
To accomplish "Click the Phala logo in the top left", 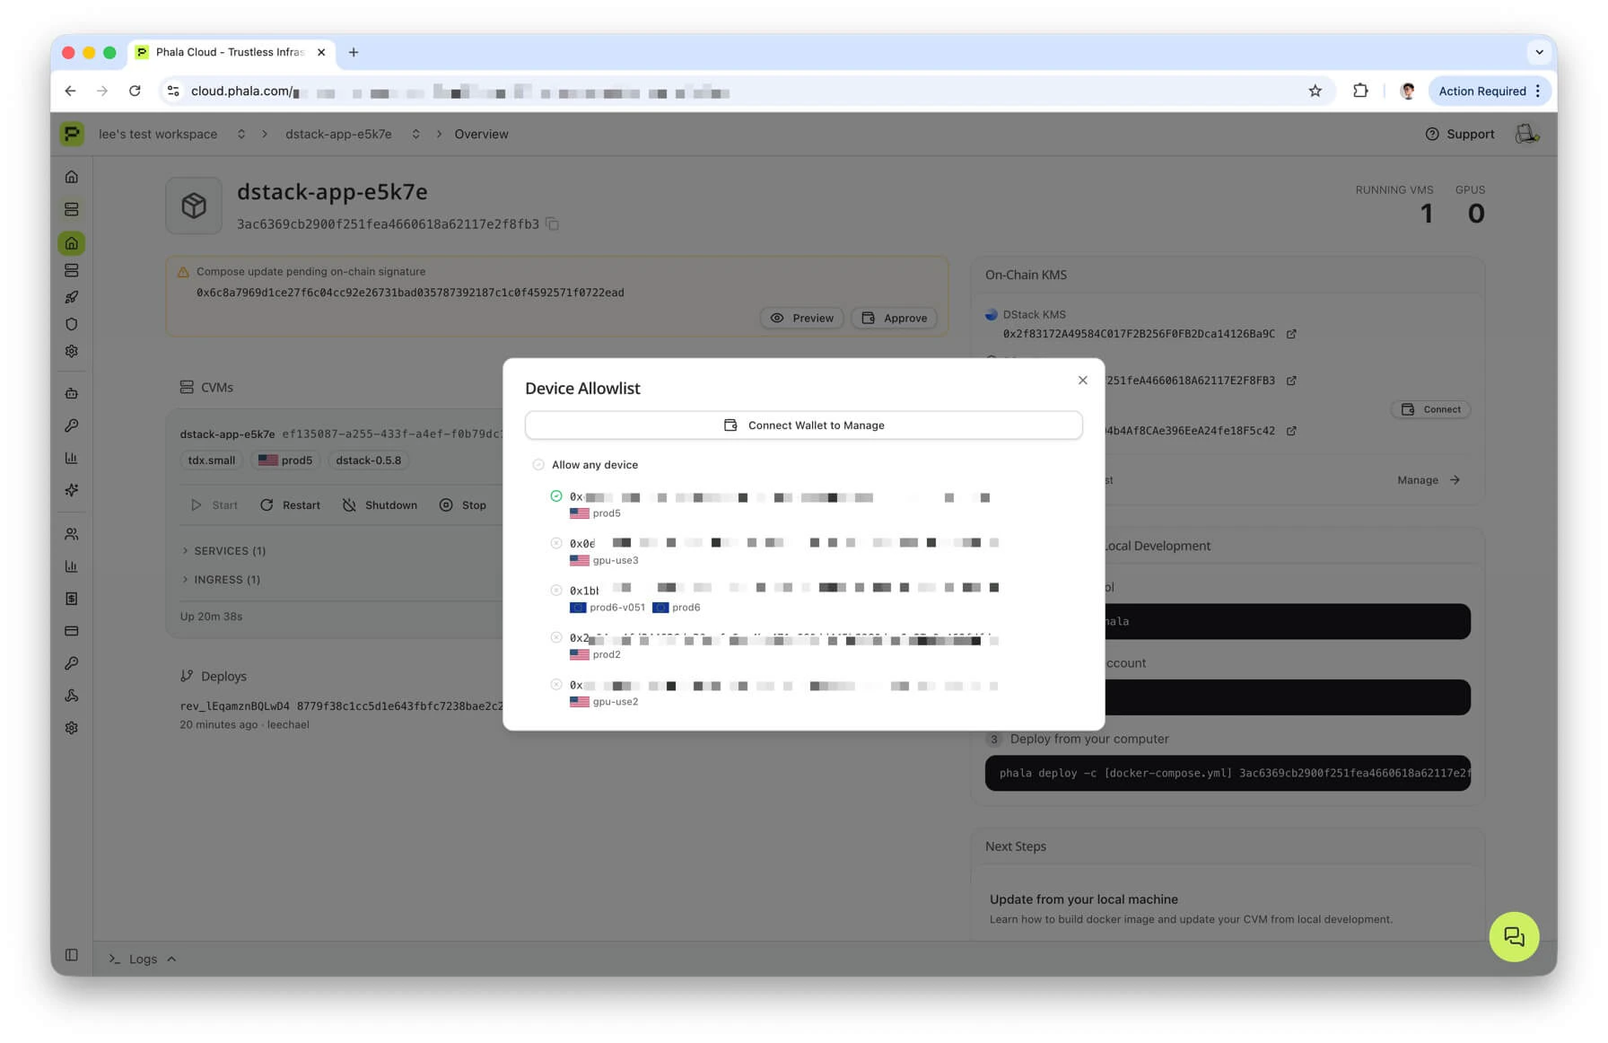I will click(72, 134).
